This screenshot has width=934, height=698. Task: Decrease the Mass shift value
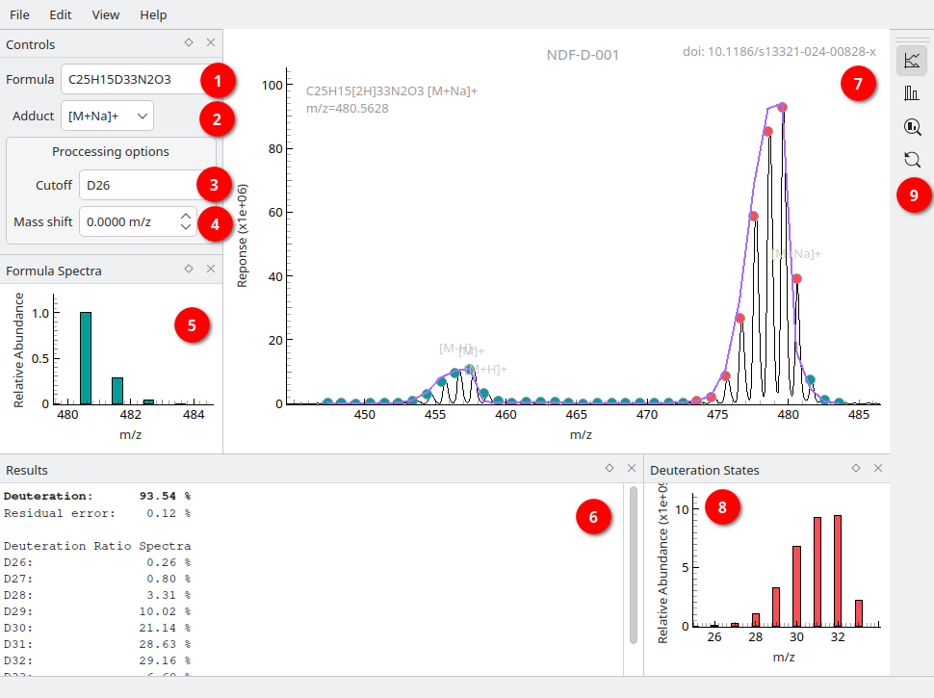click(186, 227)
